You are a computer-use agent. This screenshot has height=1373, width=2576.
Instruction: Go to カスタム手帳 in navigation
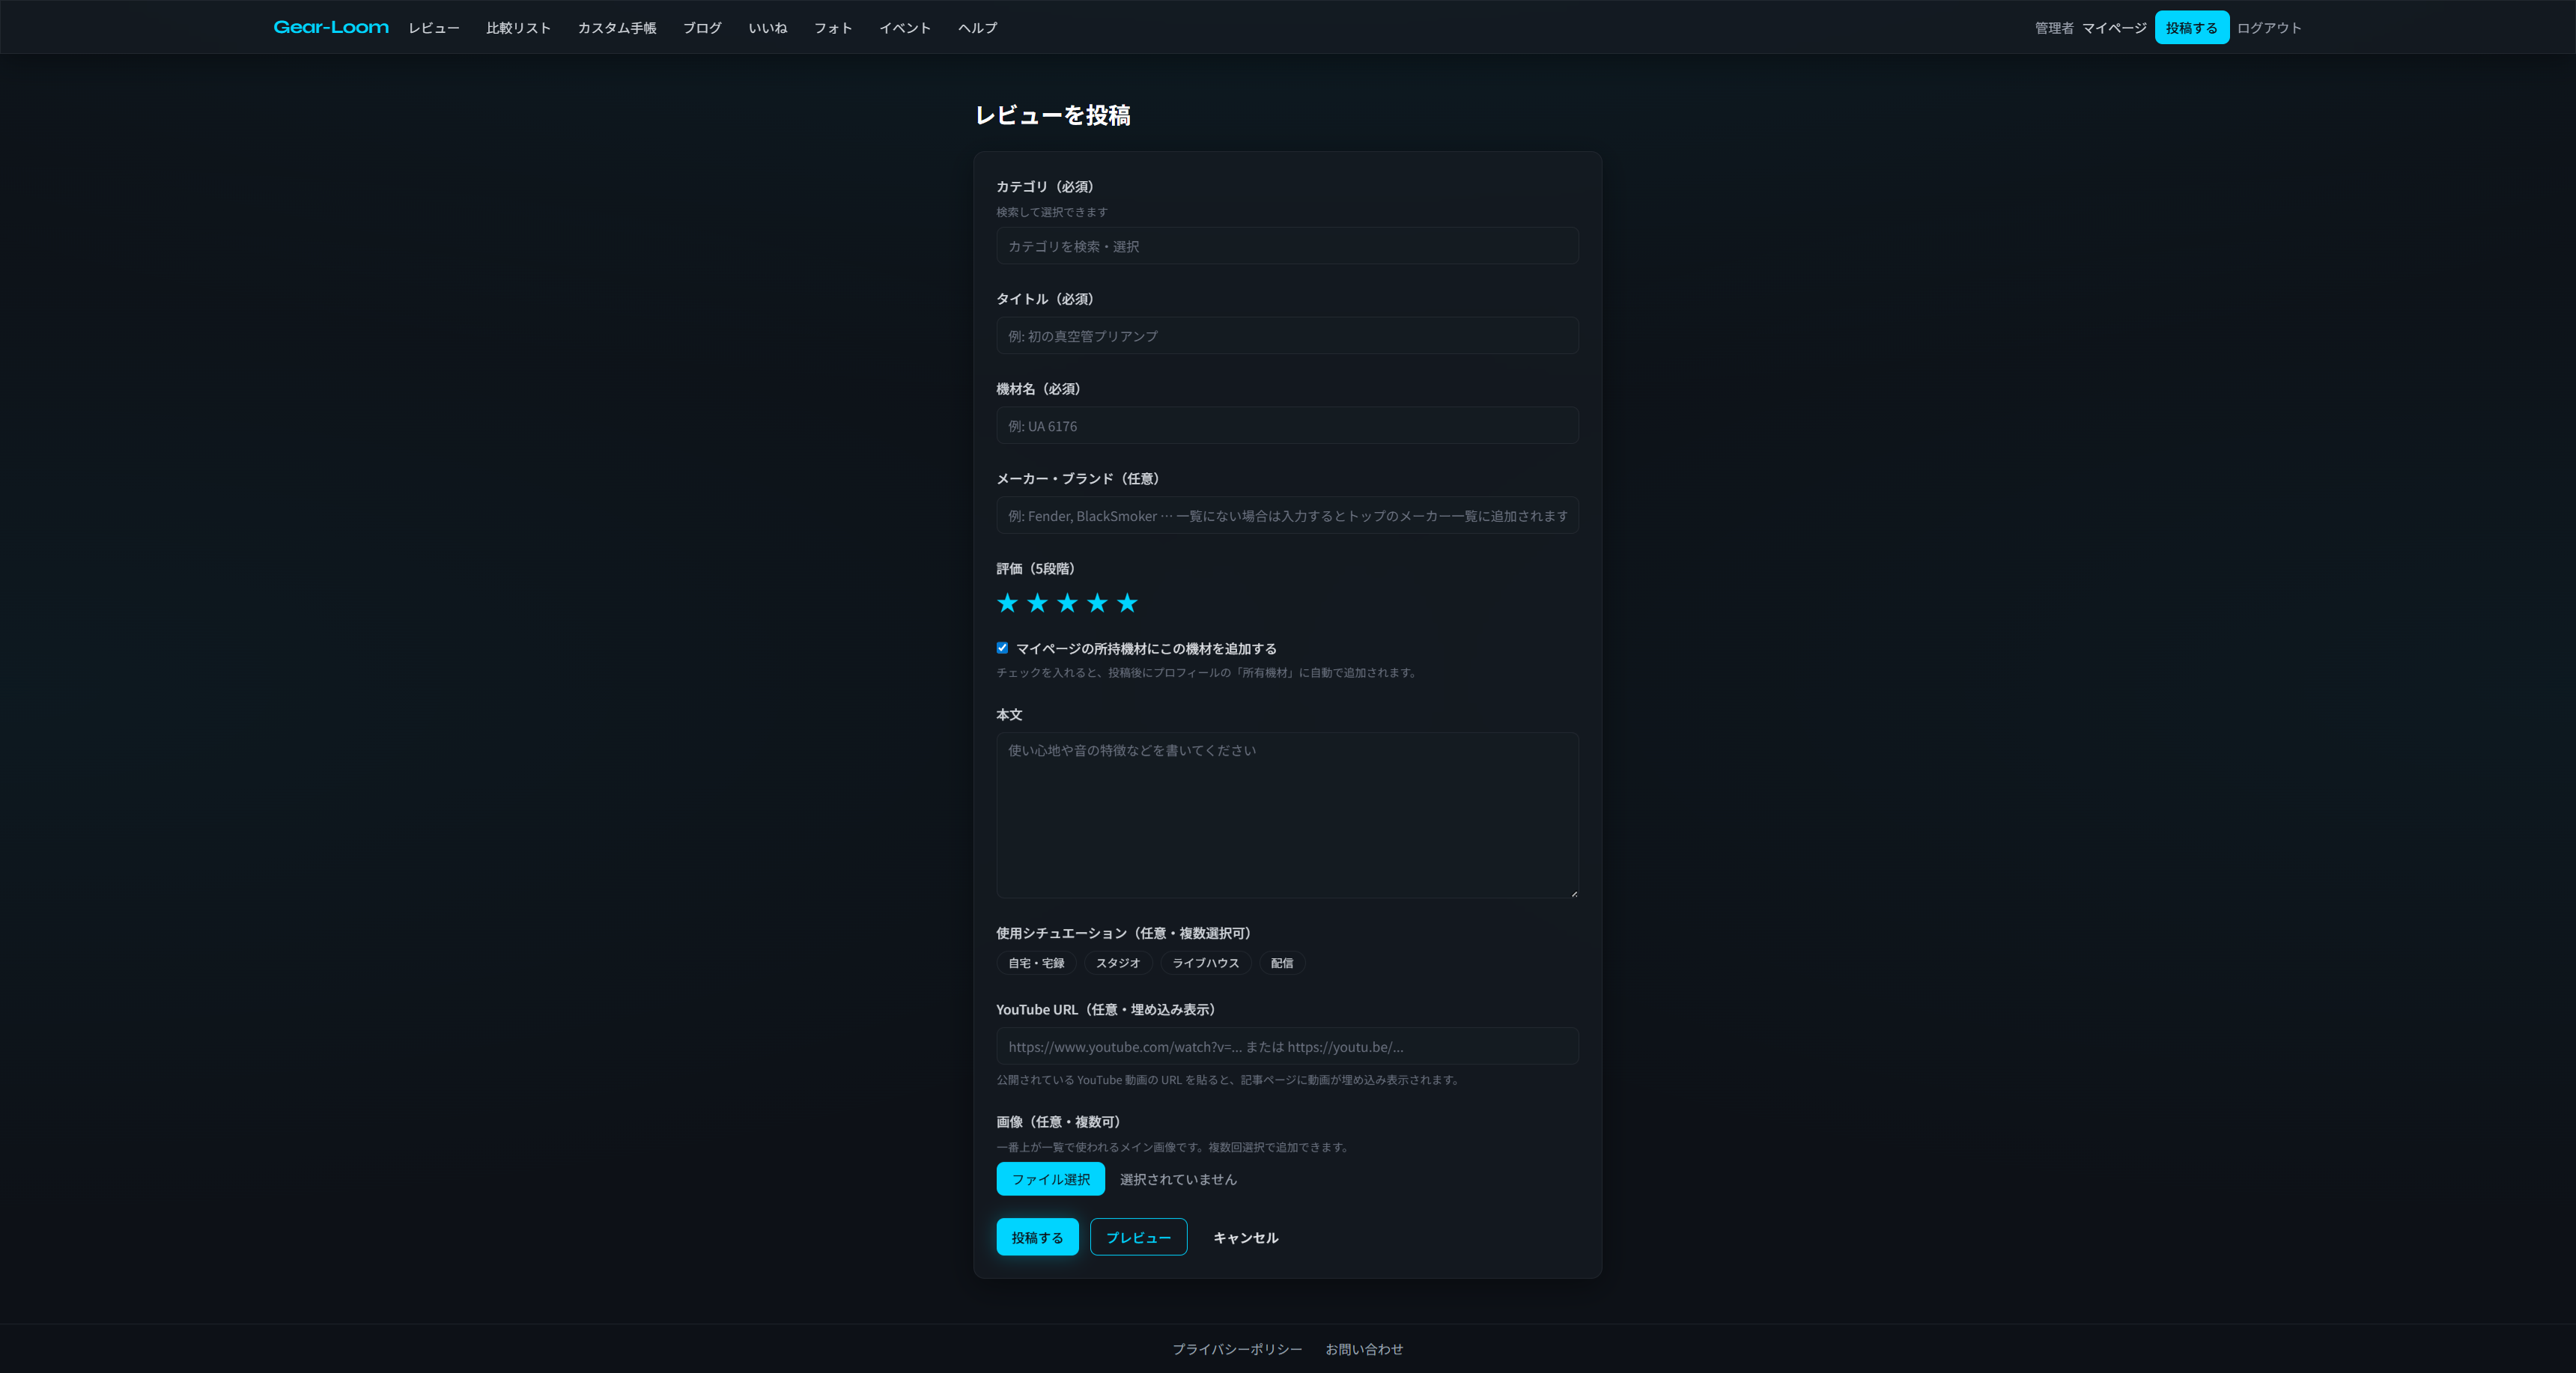click(617, 28)
